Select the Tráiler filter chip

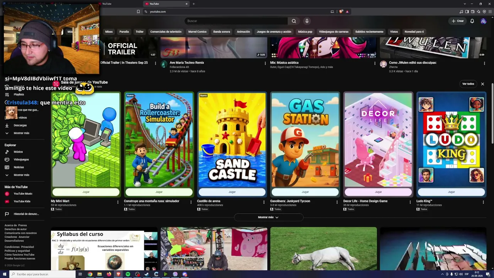140,32
